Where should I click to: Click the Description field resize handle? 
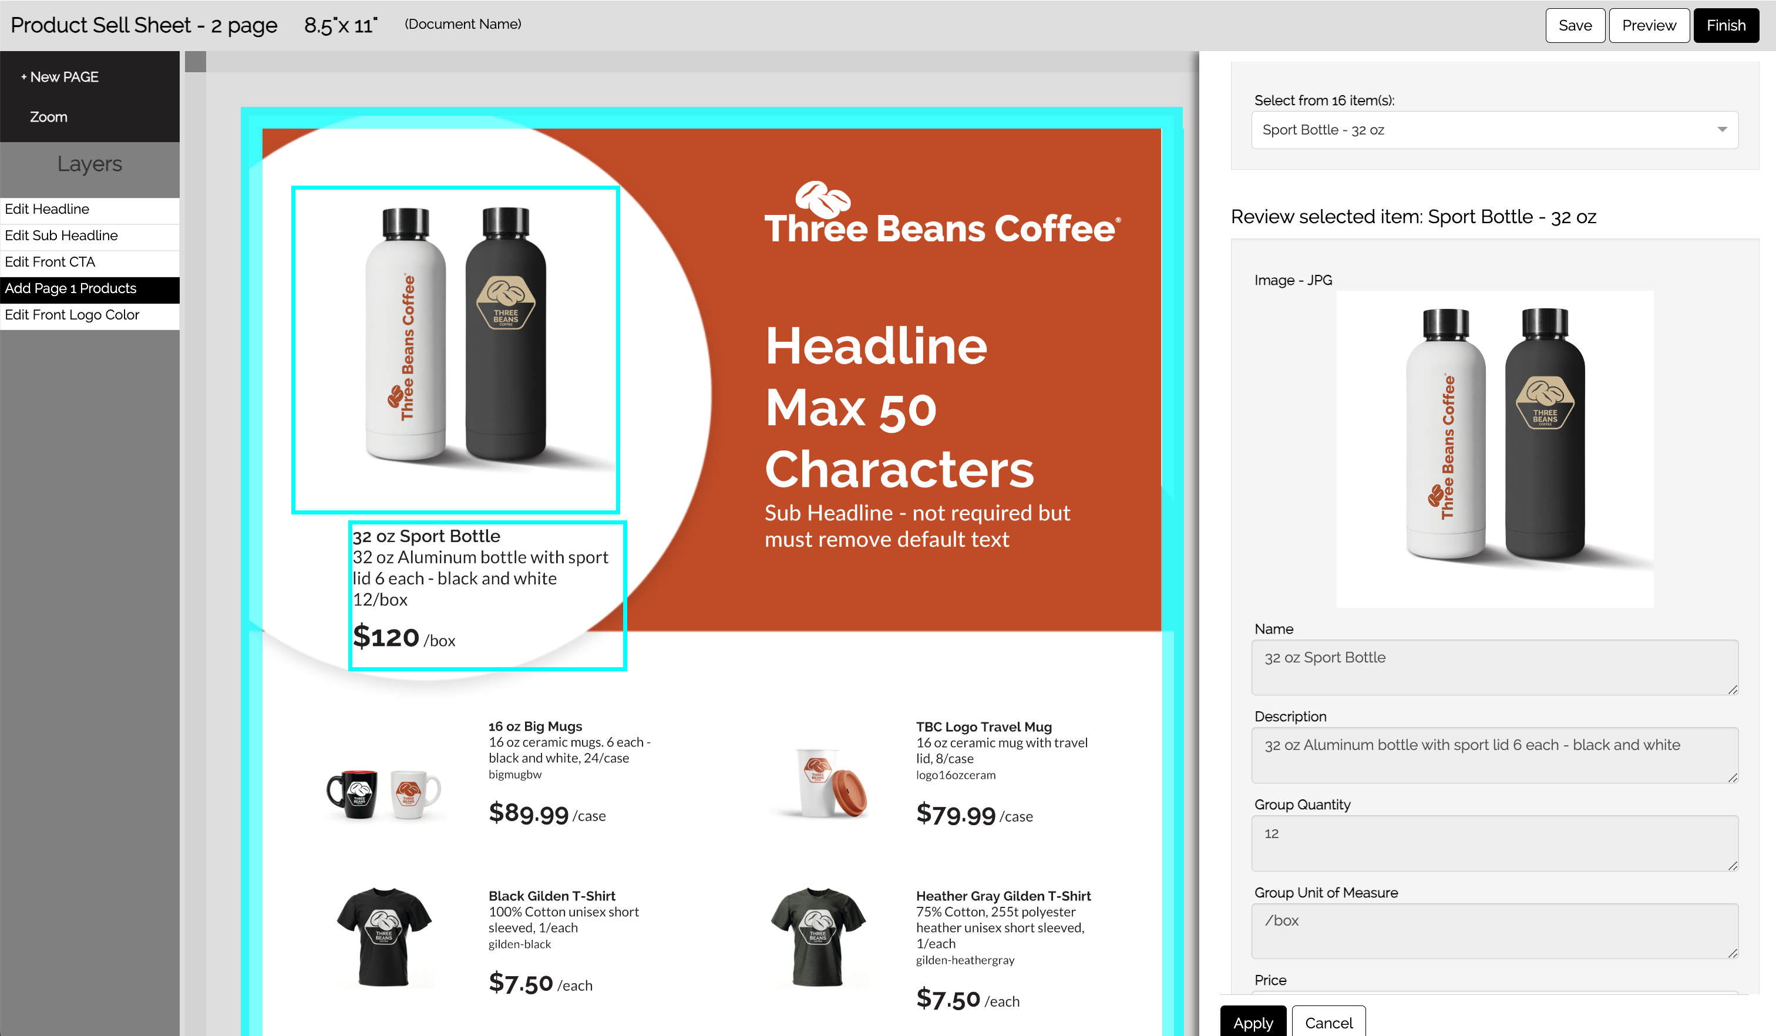[1733, 778]
